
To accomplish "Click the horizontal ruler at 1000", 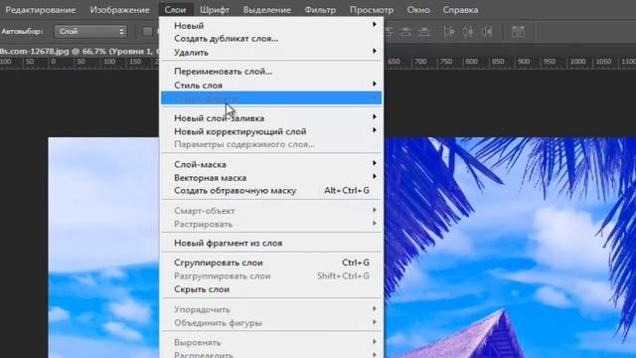I will point(577,62).
